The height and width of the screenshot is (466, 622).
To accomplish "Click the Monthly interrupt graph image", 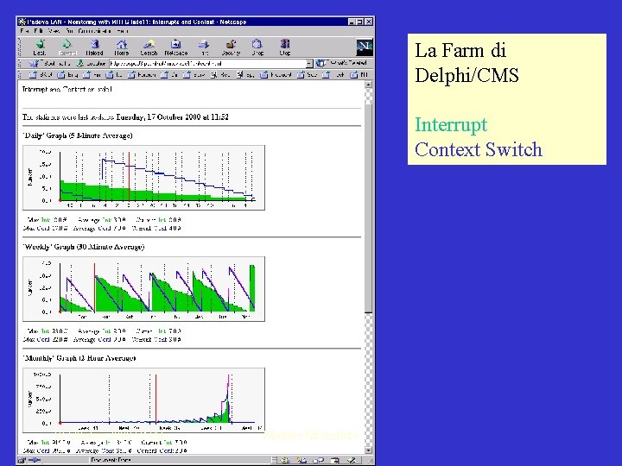I will point(143,400).
